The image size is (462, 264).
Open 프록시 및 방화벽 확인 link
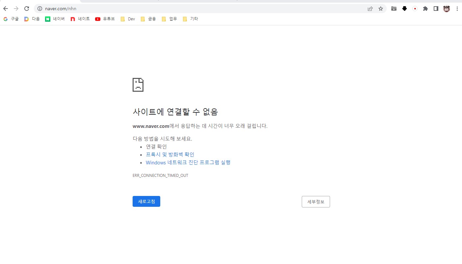click(x=170, y=154)
